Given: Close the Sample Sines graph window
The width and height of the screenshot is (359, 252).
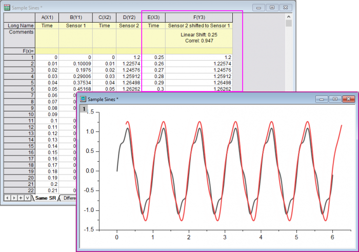Looking at the screenshot, I should pyautogui.click(x=348, y=99).
